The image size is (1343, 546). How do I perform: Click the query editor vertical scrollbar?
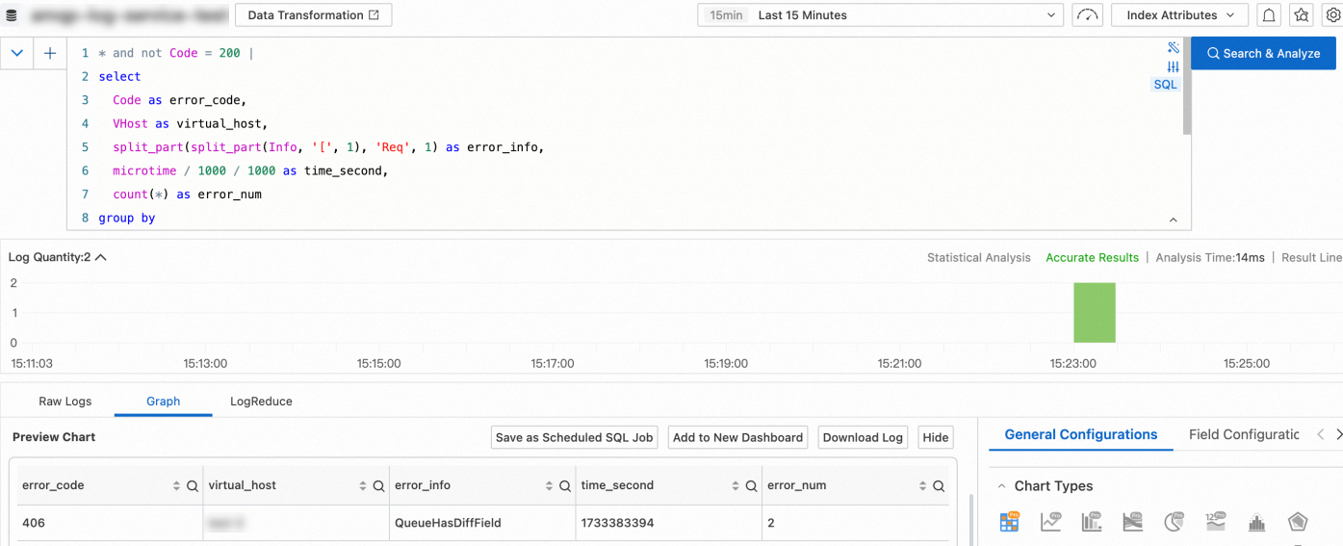click(1187, 87)
